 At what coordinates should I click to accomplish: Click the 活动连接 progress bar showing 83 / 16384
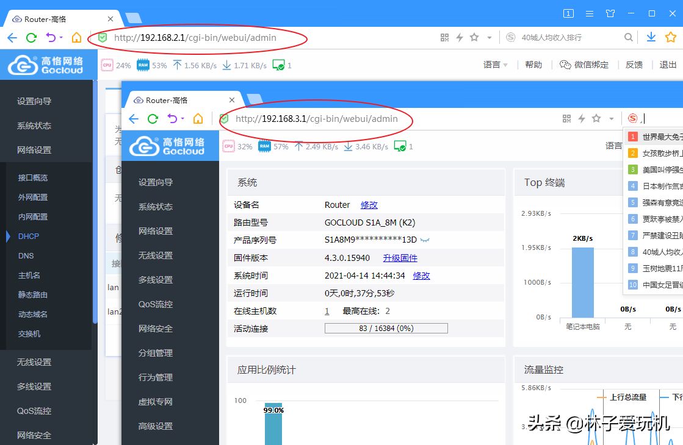pos(386,329)
